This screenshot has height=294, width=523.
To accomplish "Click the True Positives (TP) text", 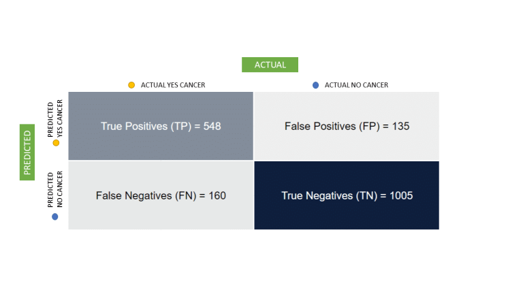I will click(146, 126).
